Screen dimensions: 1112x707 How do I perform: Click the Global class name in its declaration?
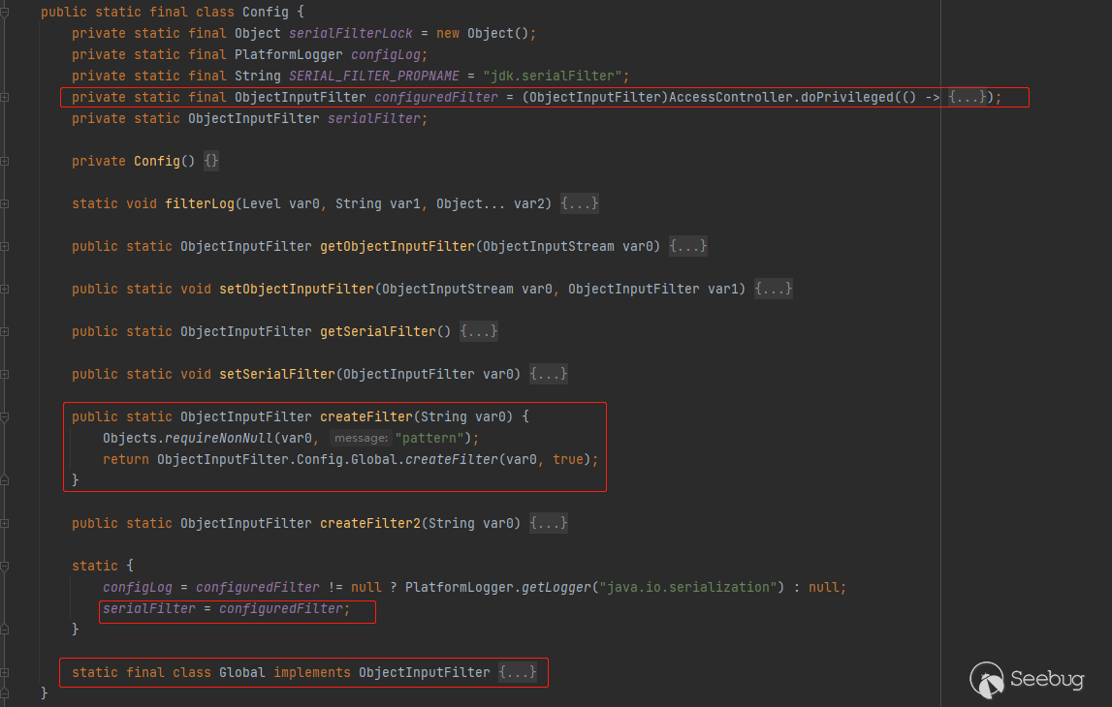[x=241, y=672]
